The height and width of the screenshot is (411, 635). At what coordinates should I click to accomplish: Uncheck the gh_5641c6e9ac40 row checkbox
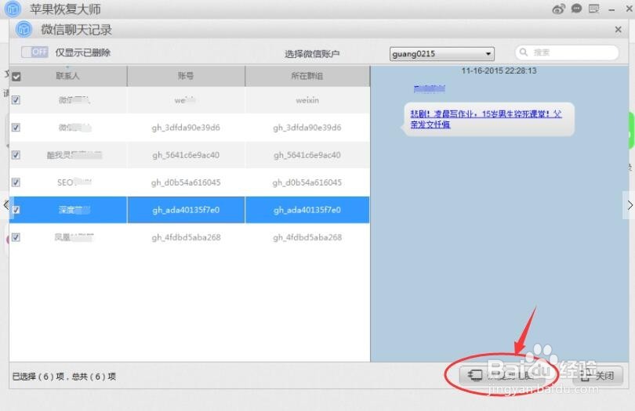[16, 155]
